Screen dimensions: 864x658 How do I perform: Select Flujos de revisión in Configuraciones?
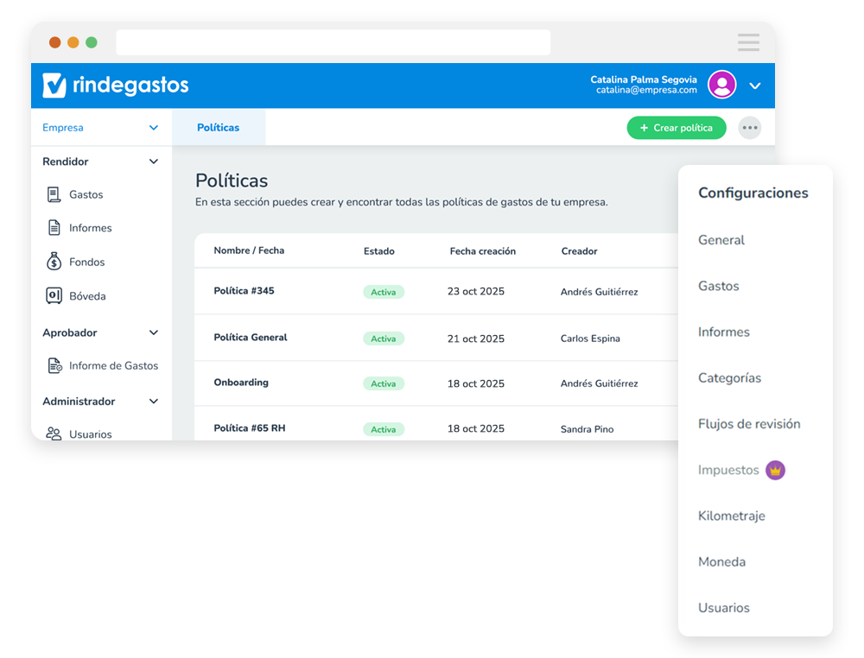[748, 424]
